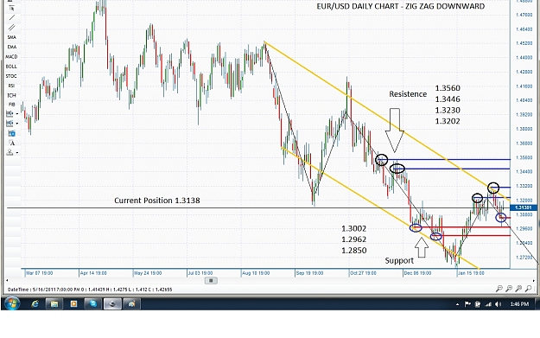Open the Paint app on the taskbar

coord(131,304)
